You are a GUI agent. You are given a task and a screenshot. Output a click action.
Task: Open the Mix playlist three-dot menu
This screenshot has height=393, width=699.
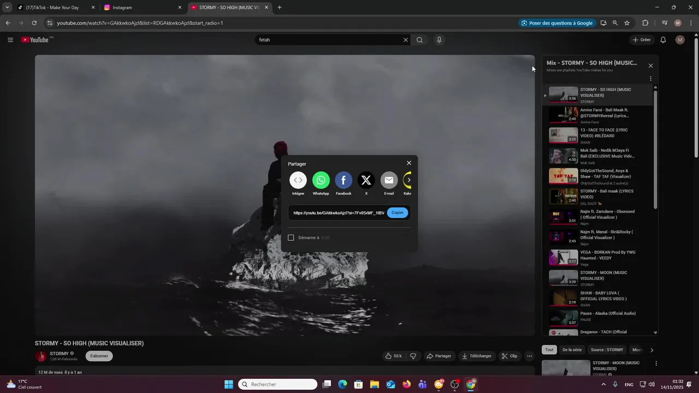coord(650,79)
